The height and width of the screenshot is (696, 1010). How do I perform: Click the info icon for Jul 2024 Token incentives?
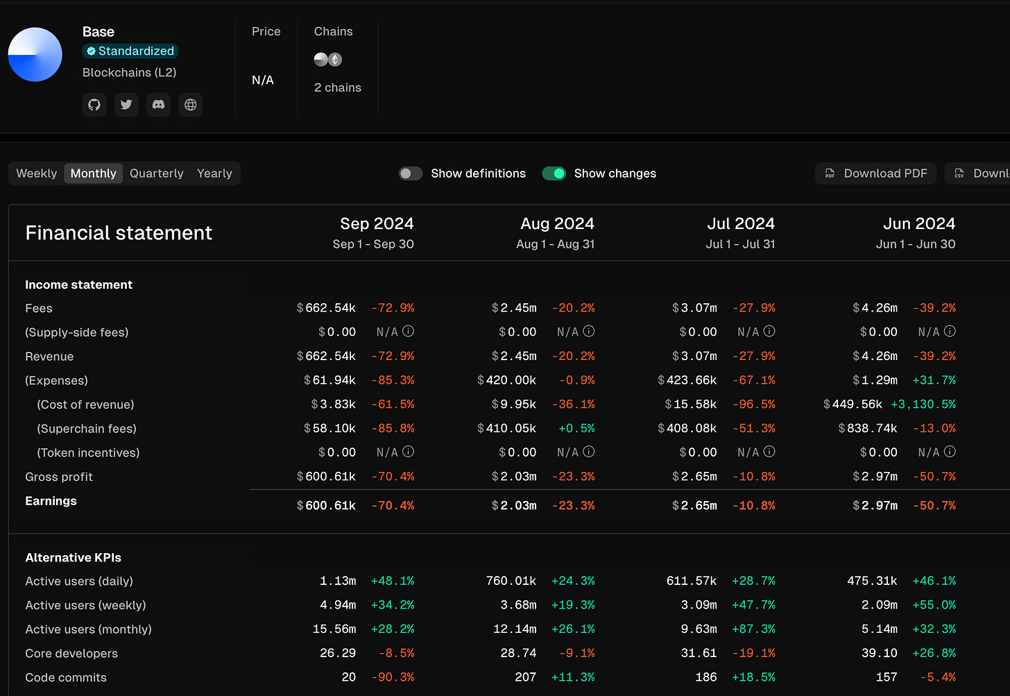(x=769, y=452)
